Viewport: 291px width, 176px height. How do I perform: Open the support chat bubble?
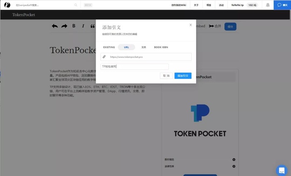(x=282, y=170)
